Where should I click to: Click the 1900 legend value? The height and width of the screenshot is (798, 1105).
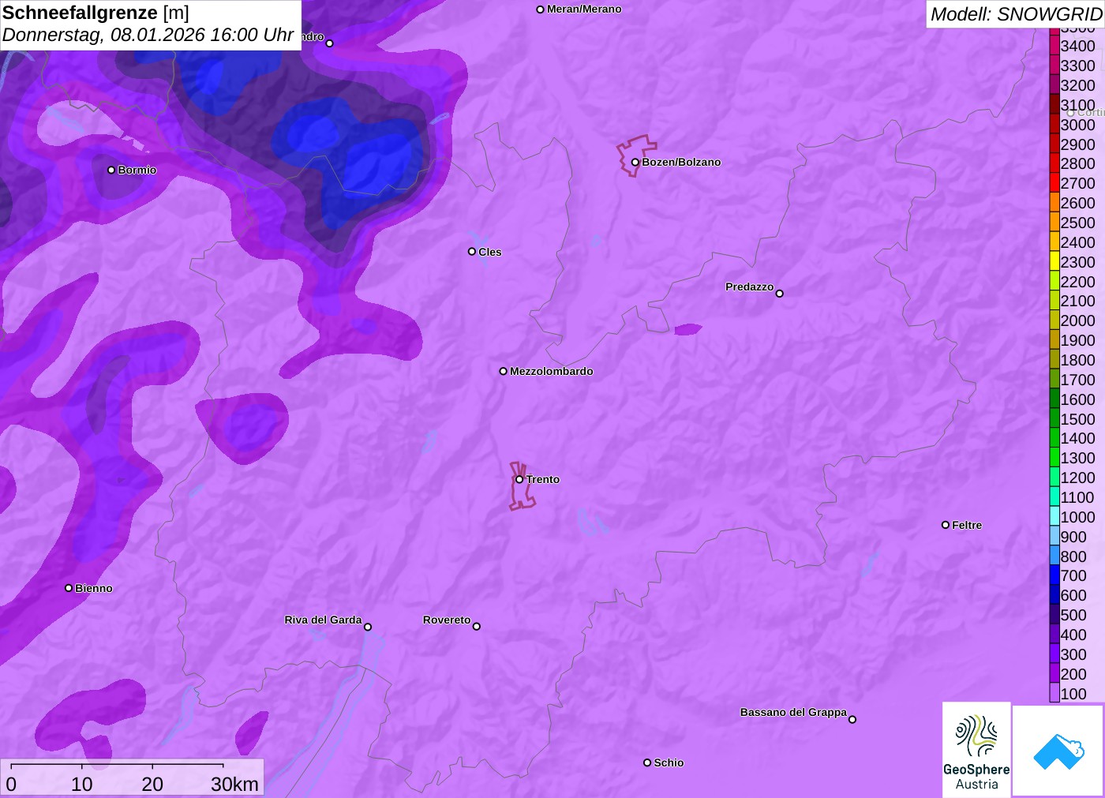pos(1078,340)
